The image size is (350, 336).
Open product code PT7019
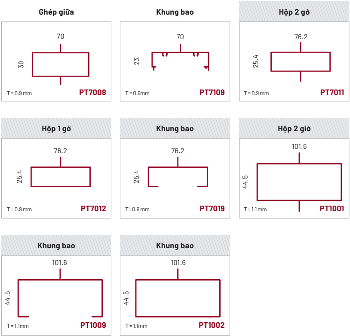pyautogui.click(x=212, y=209)
